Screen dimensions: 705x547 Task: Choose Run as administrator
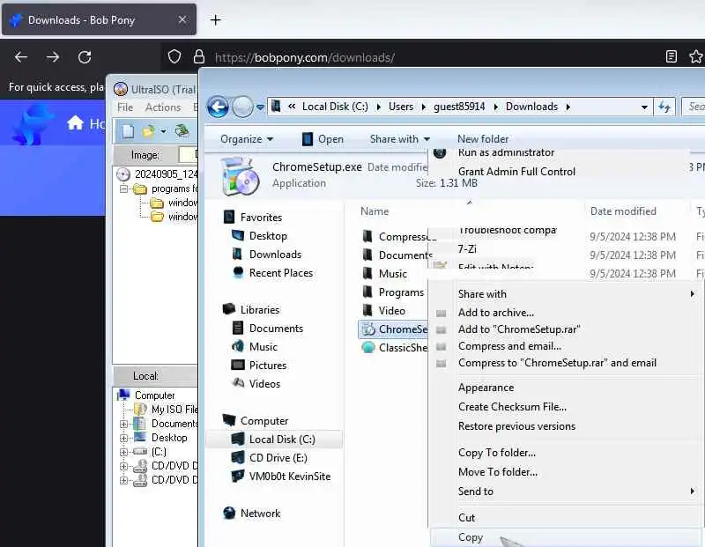click(x=506, y=152)
